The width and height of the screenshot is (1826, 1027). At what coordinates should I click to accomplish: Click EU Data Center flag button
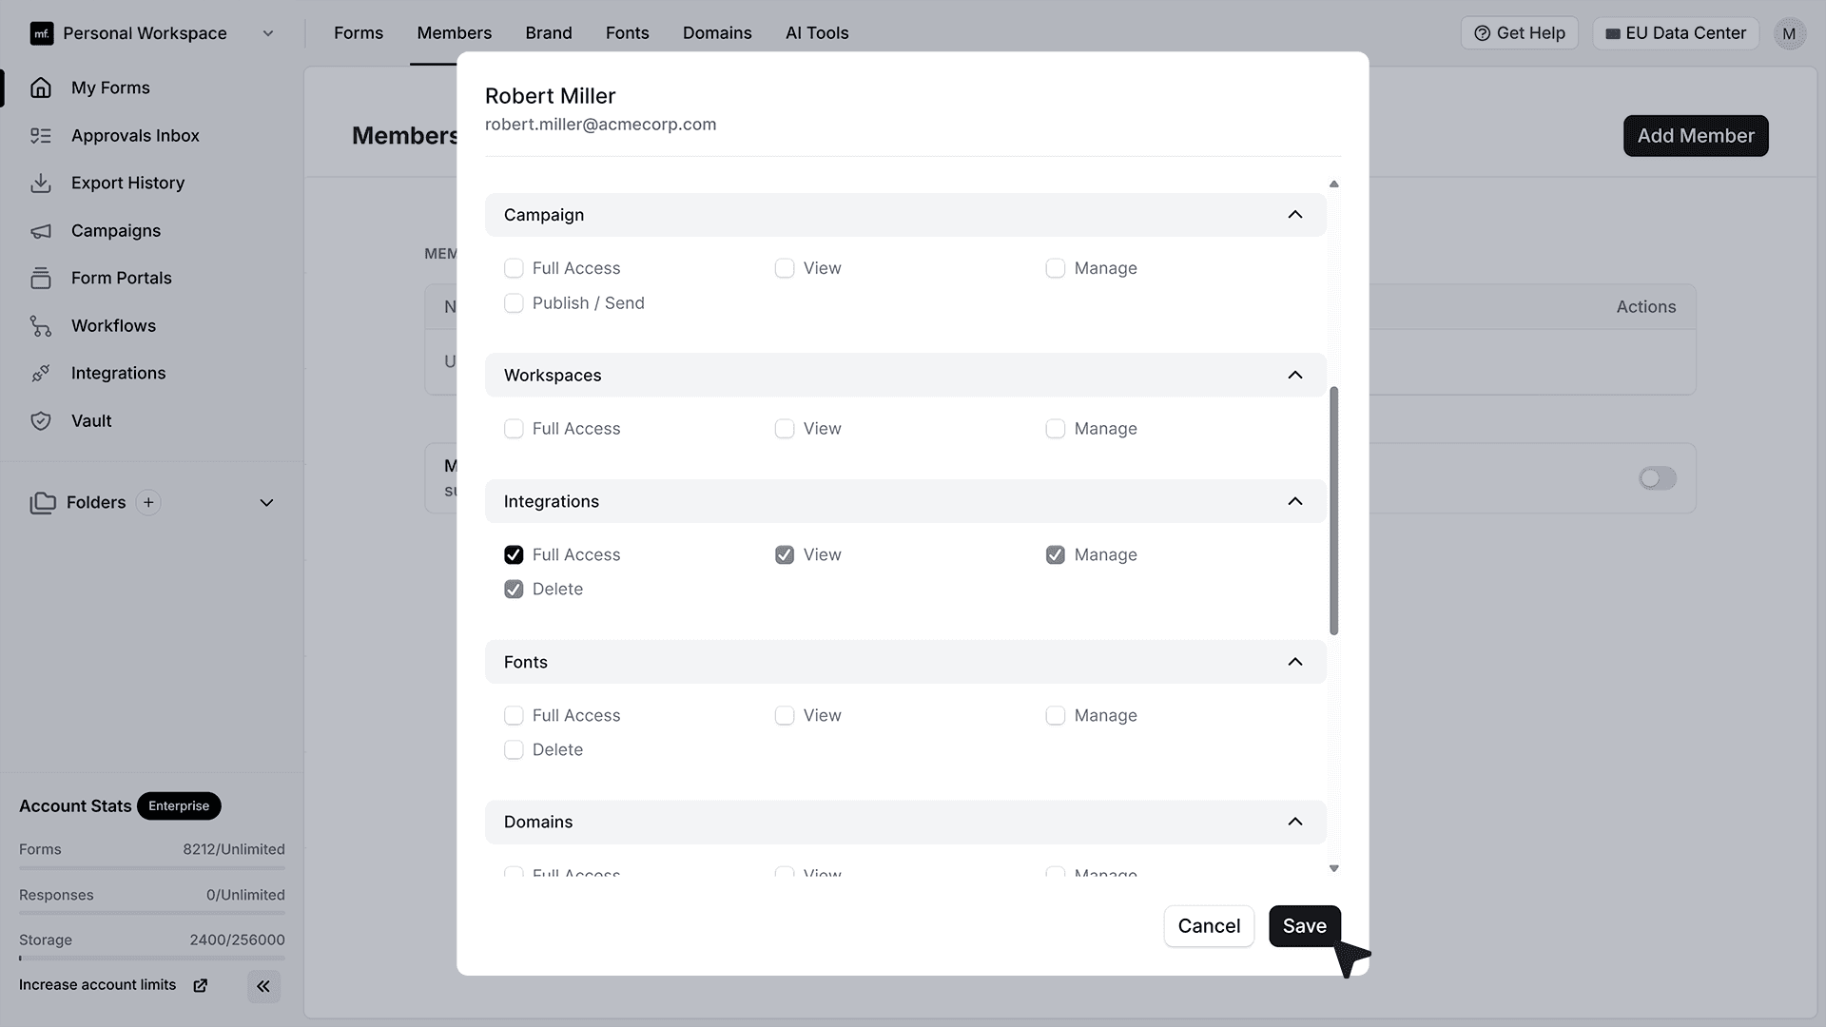[x=1676, y=33]
